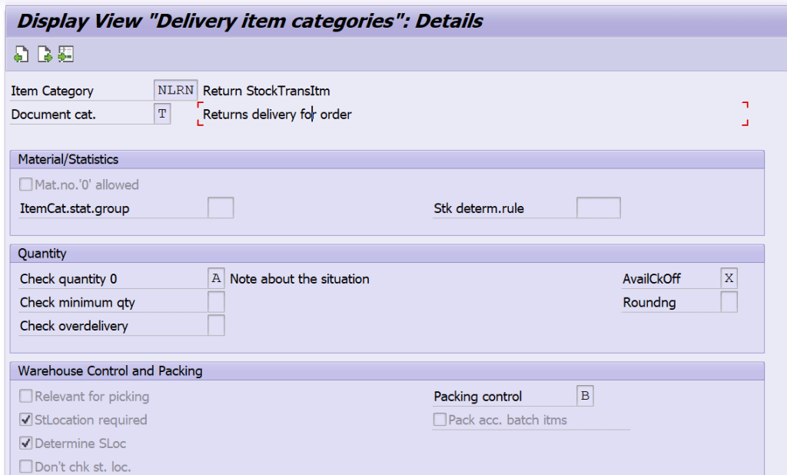The image size is (787, 475).
Task: Select the Check quantity 0 field
Action: point(216,278)
